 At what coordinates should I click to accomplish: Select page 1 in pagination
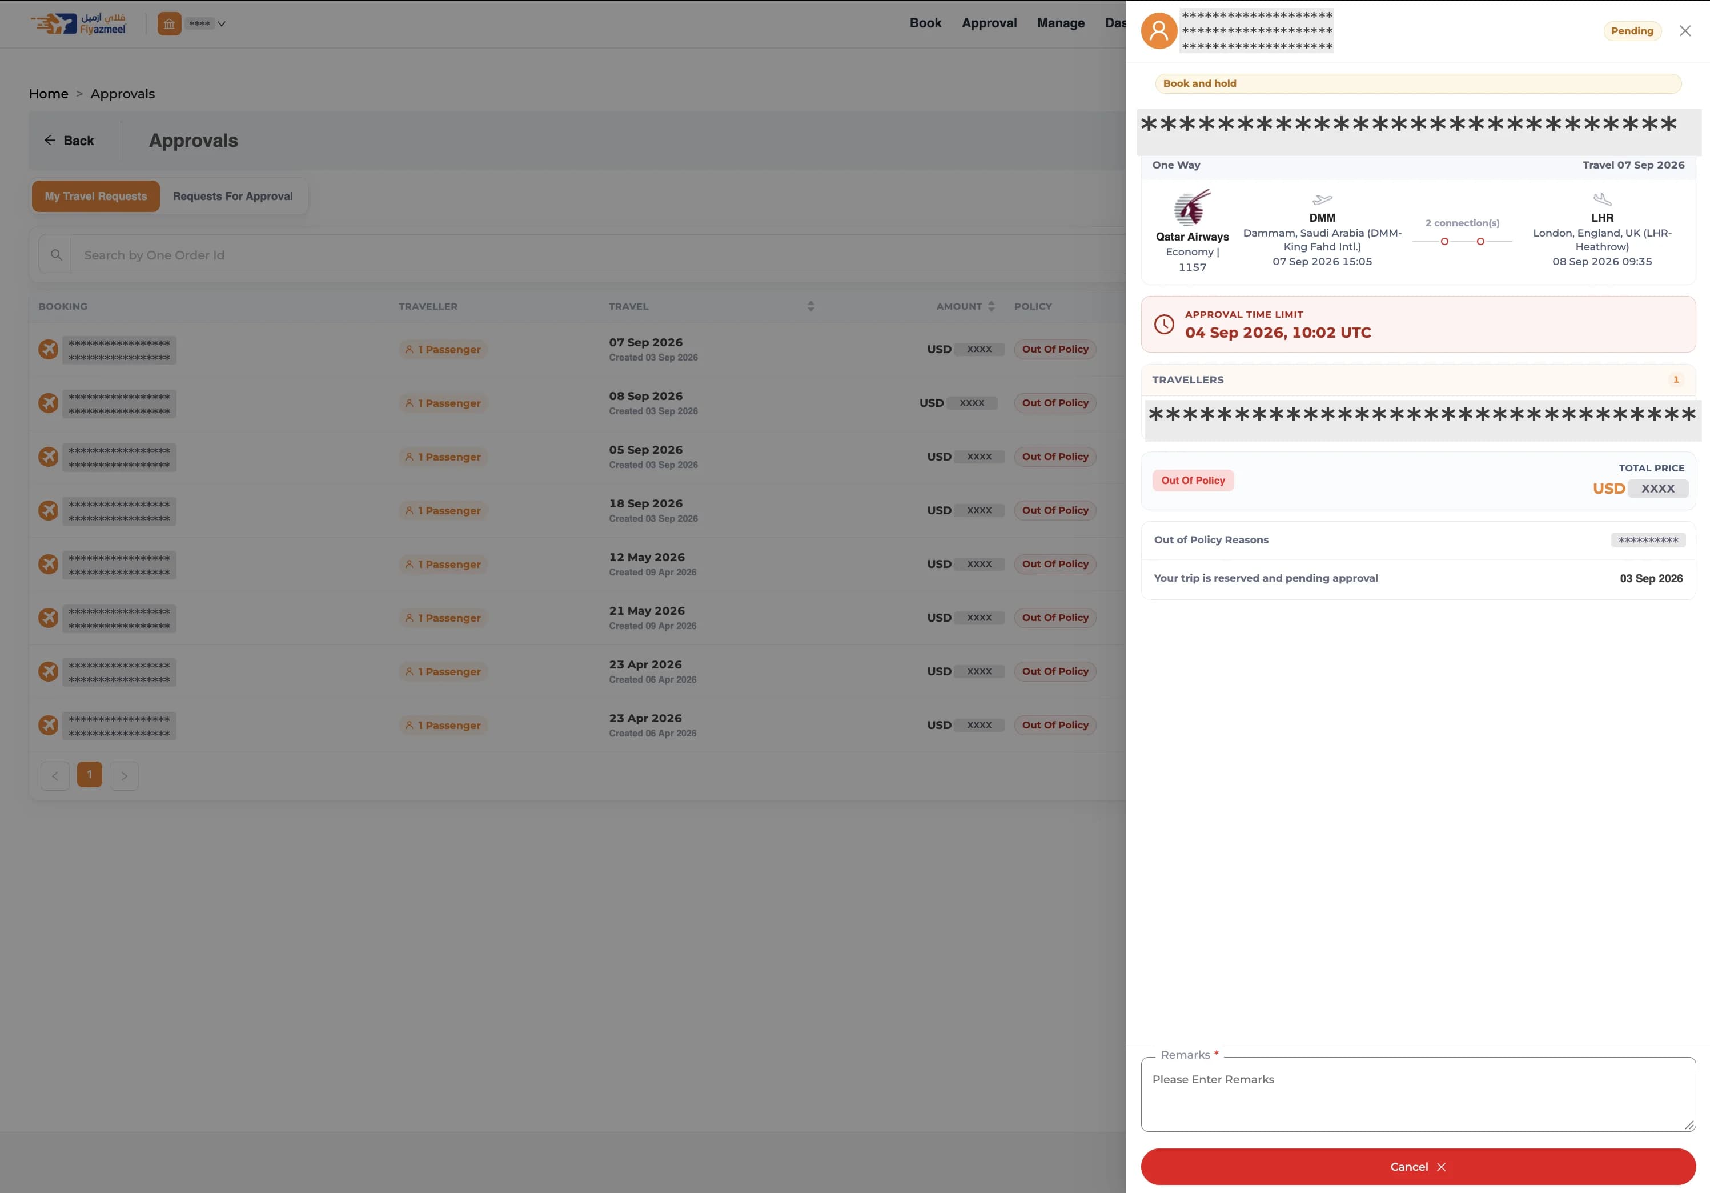tap(89, 775)
